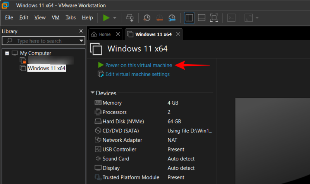The width and height of the screenshot is (310, 184).
Task: Take a snapshot of this virtual machine
Action: 147,18
